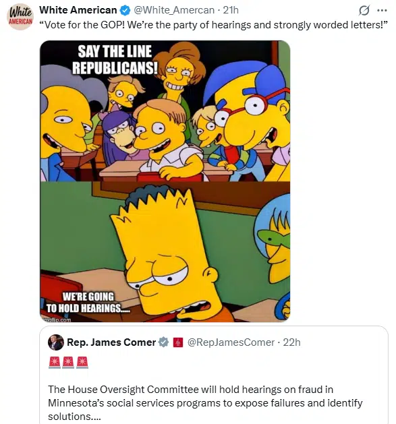The height and width of the screenshot is (424, 396).
Task: Open Rep. James Comer's profile picture
Action: coord(56,342)
